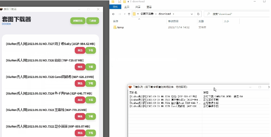The height and width of the screenshot is (137, 271).
Task: Preview NO.7325 Carol周妍希 set
Action: 80,83
